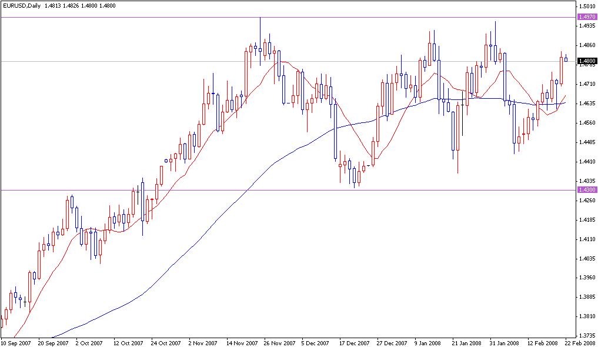Click the 1.4335 price scale value

tap(587, 181)
